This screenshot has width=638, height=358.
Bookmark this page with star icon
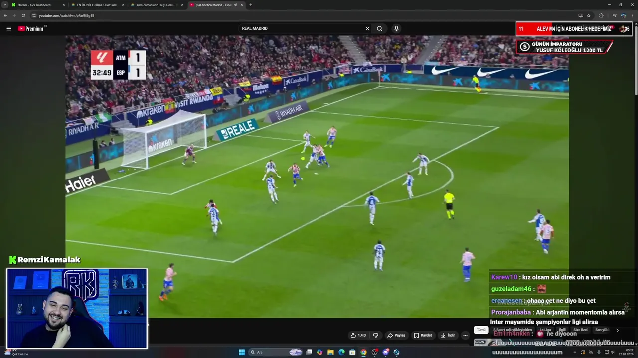click(x=589, y=15)
